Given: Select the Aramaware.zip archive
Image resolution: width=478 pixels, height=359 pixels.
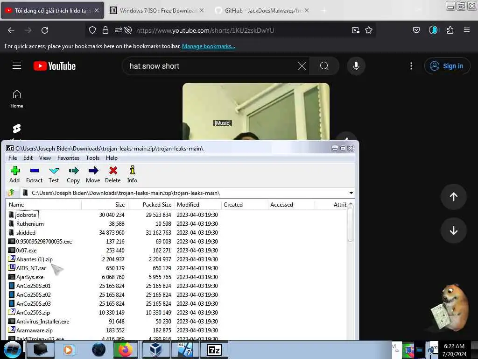Looking at the screenshot, I should click(35, 330).
